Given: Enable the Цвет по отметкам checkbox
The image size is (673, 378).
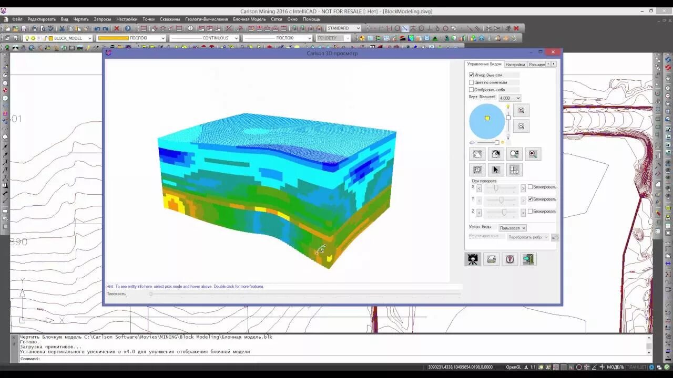Looking at the screenshot, I should coord(472,82).
